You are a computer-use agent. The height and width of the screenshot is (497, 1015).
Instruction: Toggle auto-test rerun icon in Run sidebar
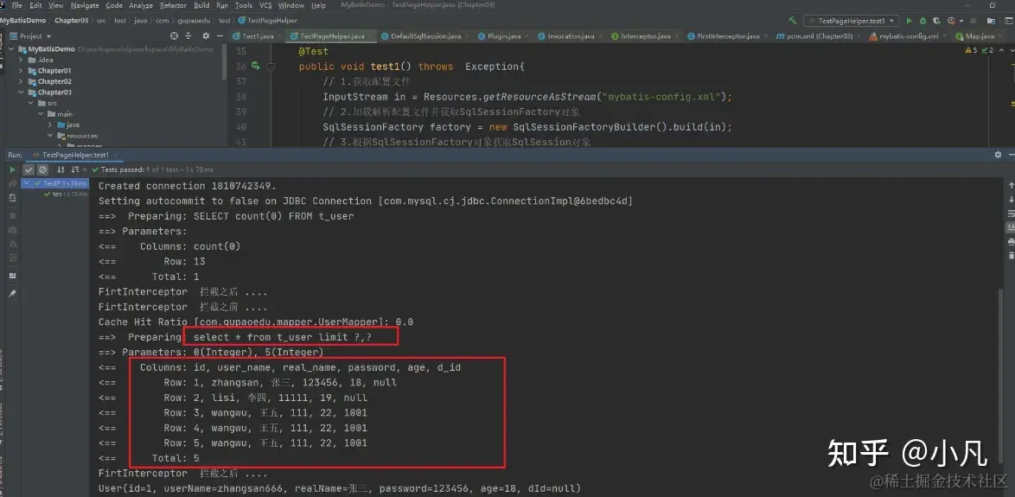[12, 199]
